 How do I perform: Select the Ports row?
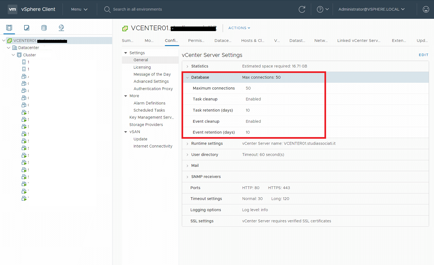tap(305, 188)
